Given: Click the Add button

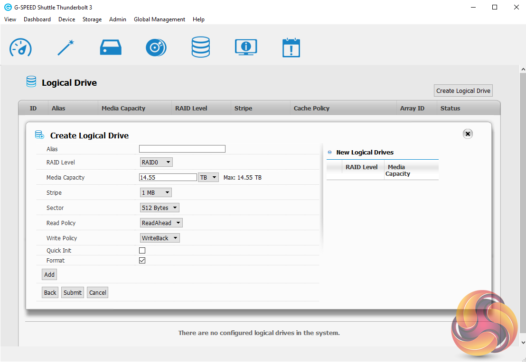Looking at the screenshot, I should [49, 274].
